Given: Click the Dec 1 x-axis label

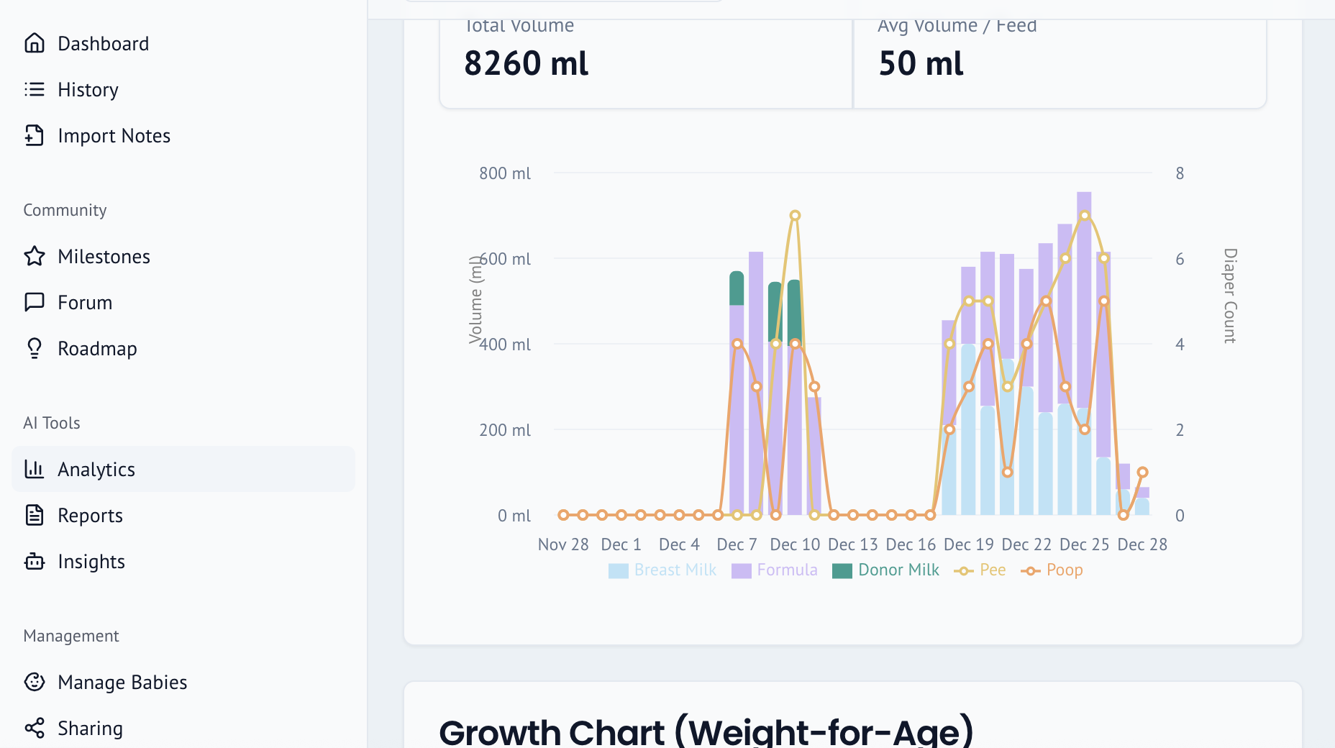Looking at the screenshot, I should coord(621,544).
